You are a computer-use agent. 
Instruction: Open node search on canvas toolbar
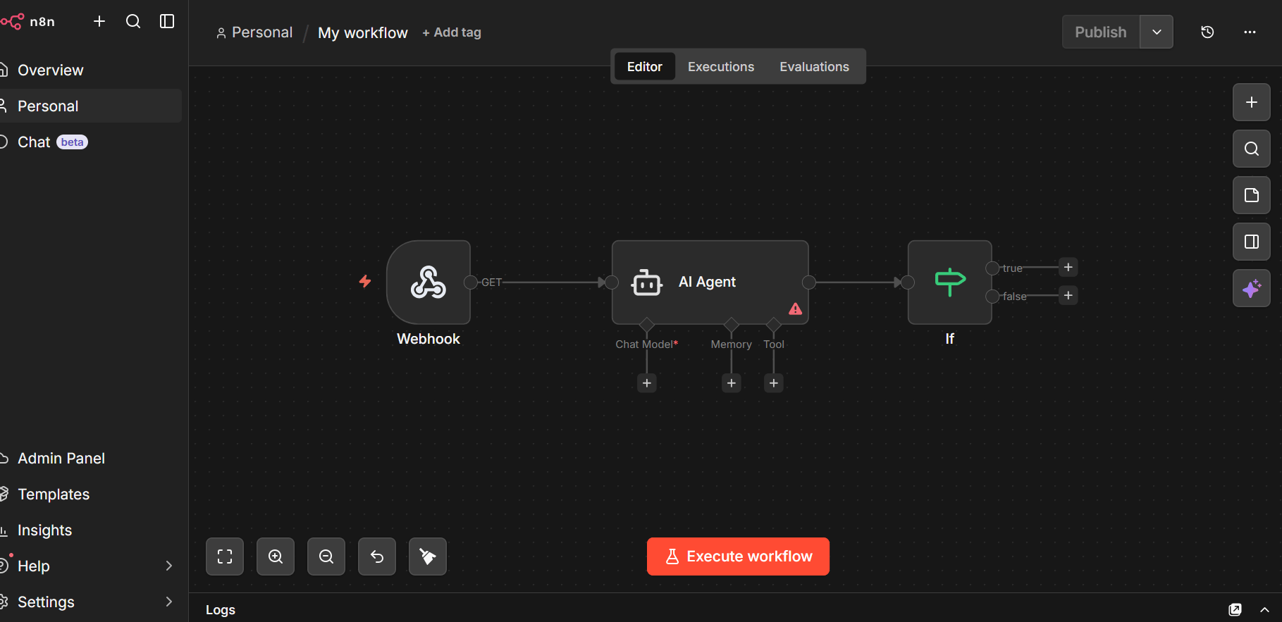coord(1252,149)
